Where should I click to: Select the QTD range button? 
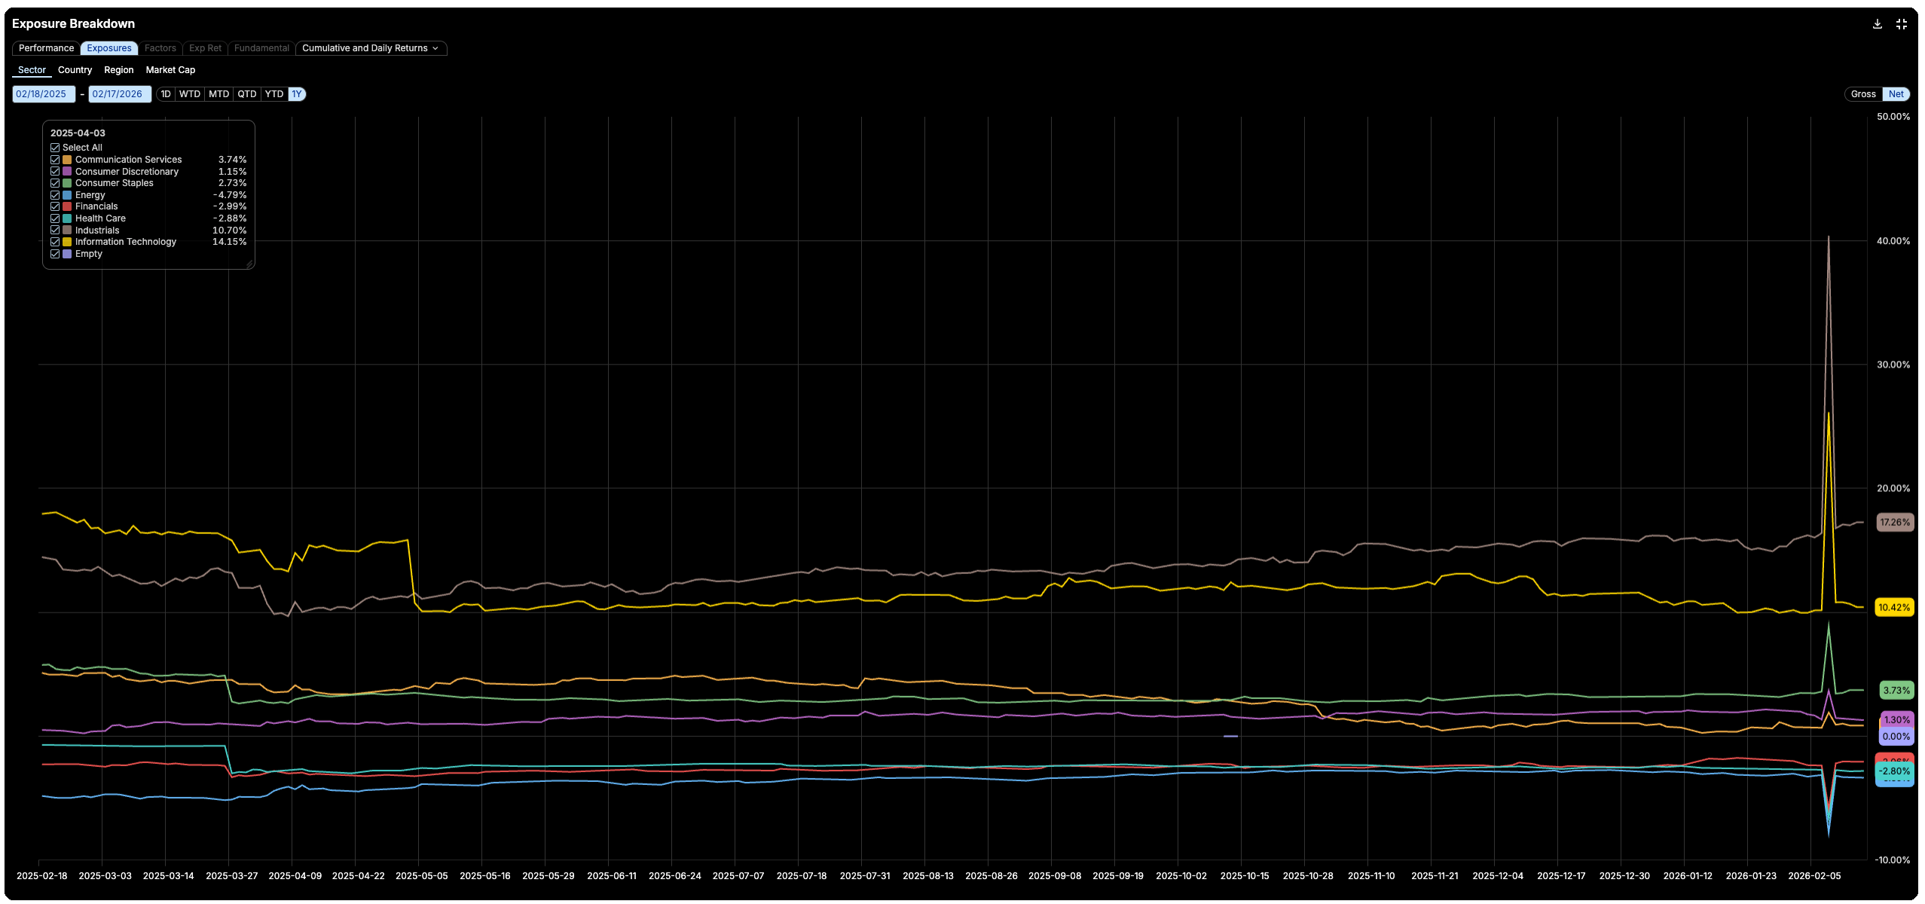point(247,94)
